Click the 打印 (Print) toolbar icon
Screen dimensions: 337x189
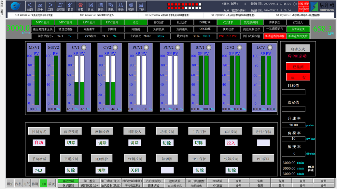click(141, 6)
